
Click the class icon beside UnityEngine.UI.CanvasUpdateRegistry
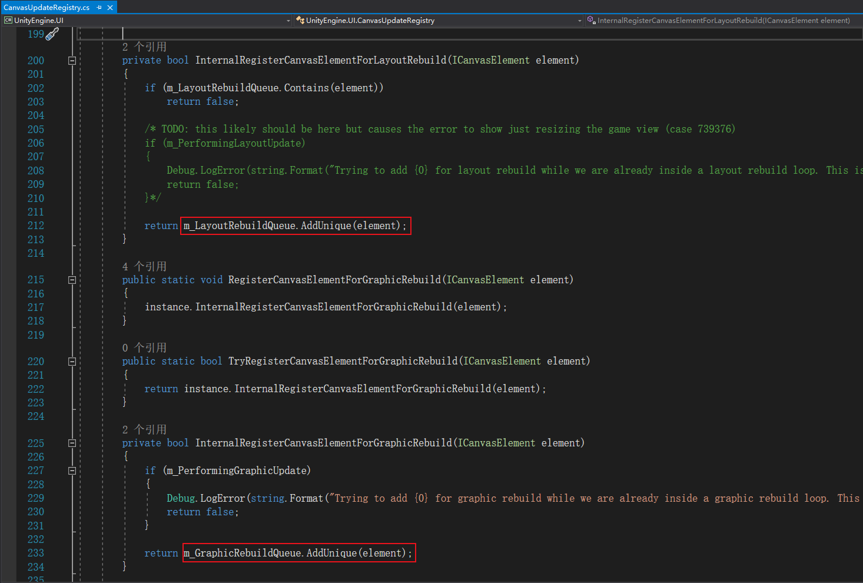300,21
